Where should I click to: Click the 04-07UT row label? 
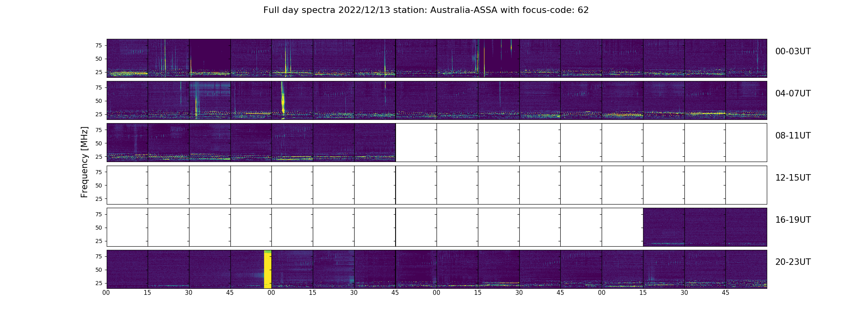coord(793,94)
